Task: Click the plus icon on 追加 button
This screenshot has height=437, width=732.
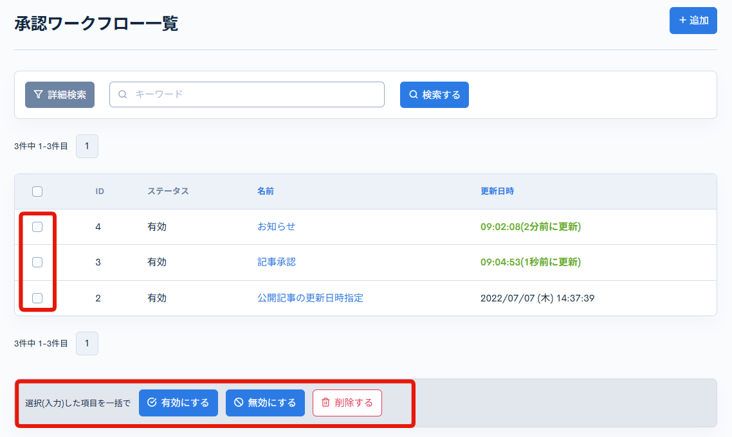Action: click(x=682, y=21)
